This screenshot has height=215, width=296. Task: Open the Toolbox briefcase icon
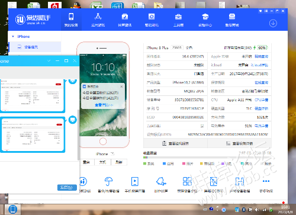click(x=178, y=17)
